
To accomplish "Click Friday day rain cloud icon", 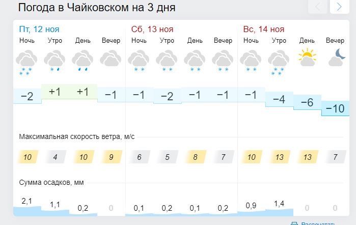I will click(x=83, y=61).
